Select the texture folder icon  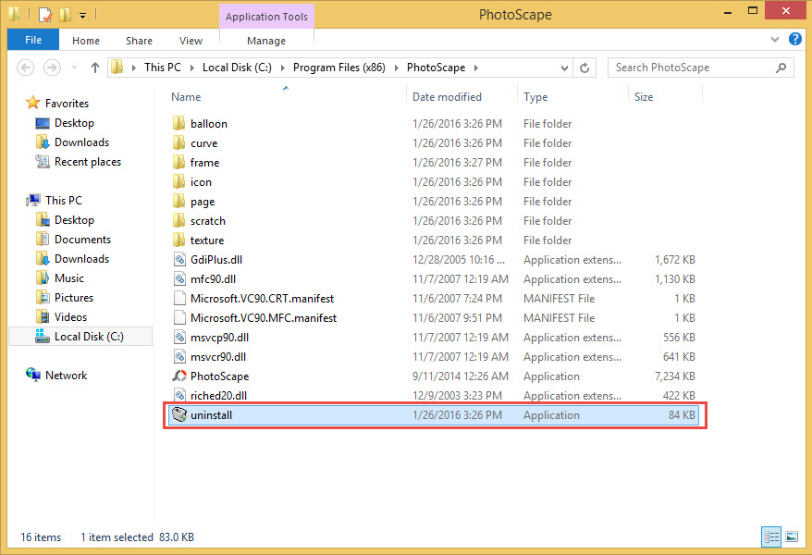click(178, 240)
